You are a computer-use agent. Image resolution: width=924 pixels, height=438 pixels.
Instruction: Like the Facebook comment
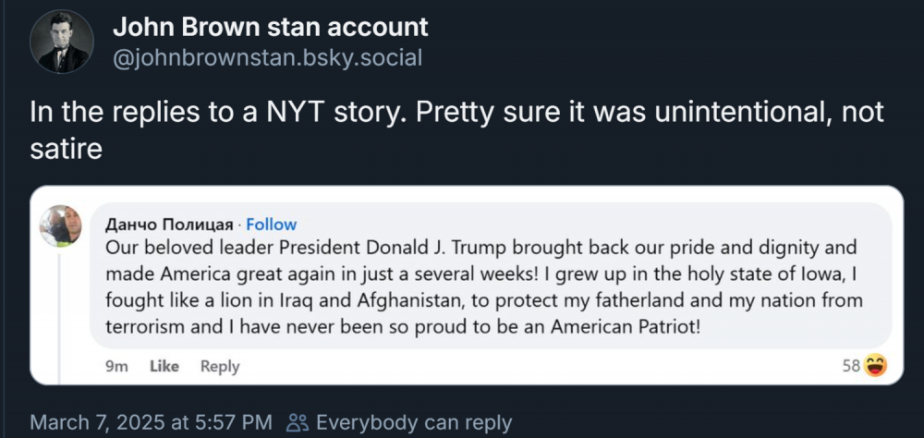click(164, 367)
